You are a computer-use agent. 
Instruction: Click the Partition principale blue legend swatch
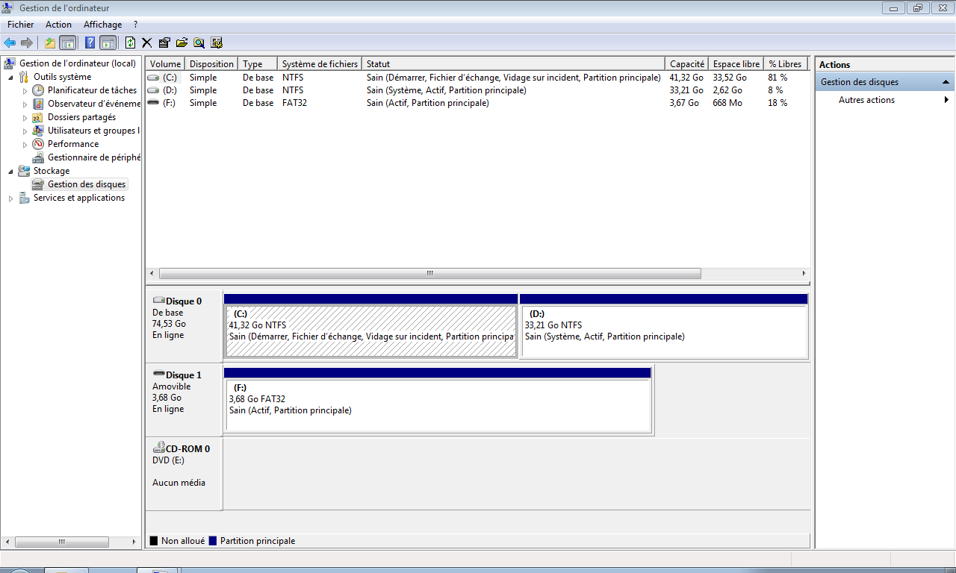[213, 541]
